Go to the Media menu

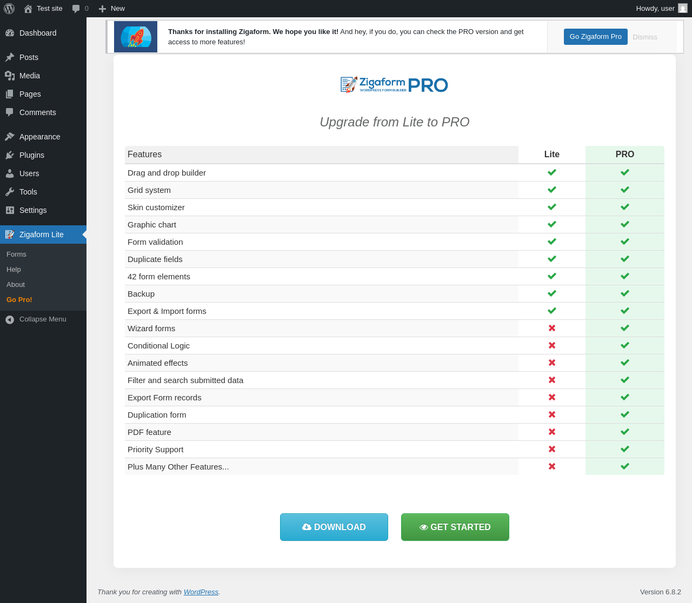[x=43, y=76]
